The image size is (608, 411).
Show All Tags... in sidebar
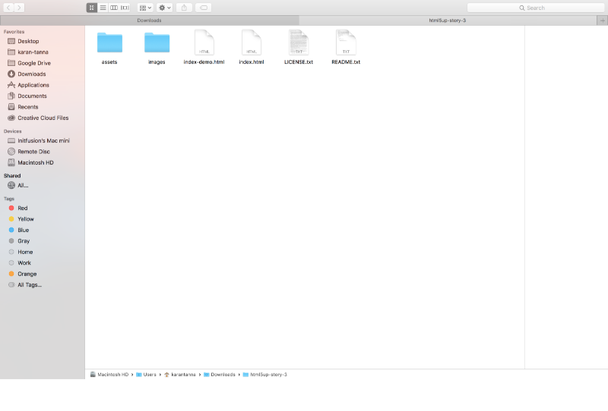coord(43,285)
